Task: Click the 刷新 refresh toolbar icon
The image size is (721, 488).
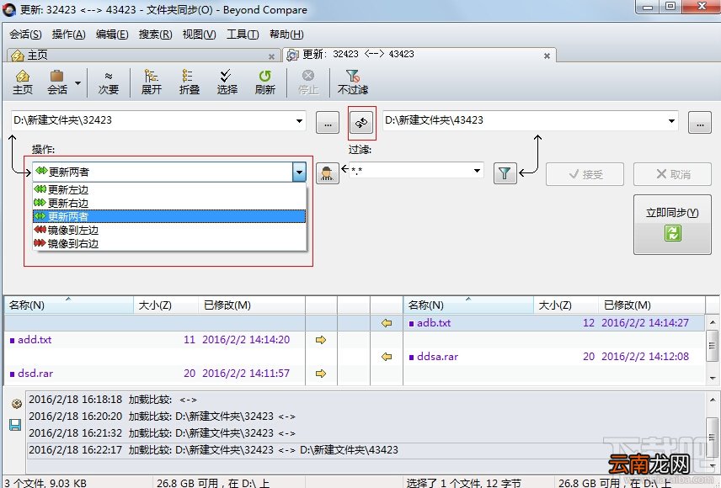Action: (264, 82)
